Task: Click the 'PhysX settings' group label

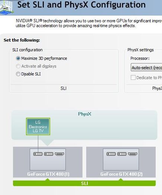Action: (x=140, y=50)
